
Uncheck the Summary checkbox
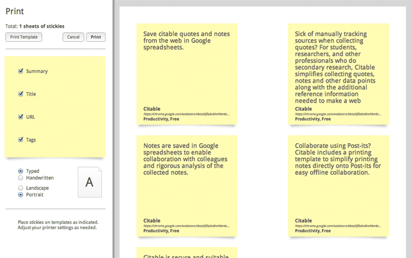21,71
